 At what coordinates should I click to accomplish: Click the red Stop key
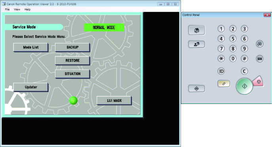[258, 81]
